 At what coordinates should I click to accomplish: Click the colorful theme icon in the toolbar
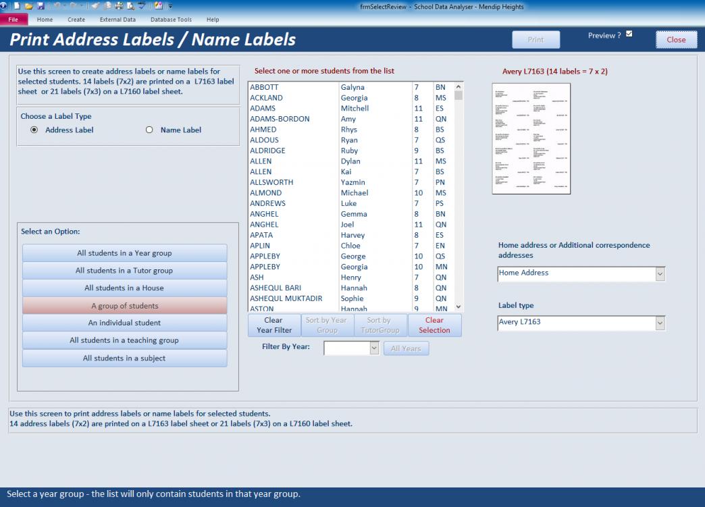pyautogui.click(x=158, y=6)
